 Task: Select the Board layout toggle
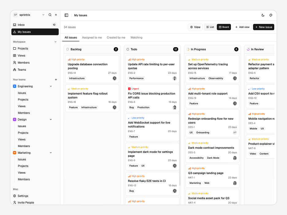[x=224, y=27]
